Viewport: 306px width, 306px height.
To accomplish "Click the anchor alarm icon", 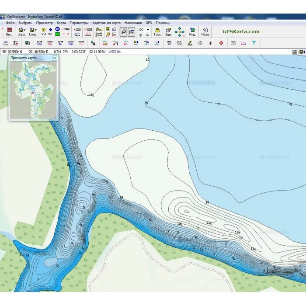I will click(210, 43).
